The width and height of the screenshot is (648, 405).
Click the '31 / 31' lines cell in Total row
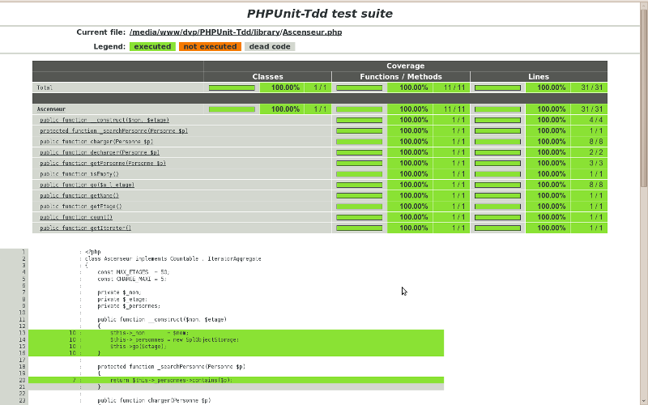589,87
